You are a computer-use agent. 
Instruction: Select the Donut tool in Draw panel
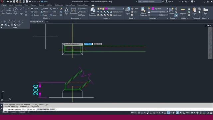coord(15,25)
